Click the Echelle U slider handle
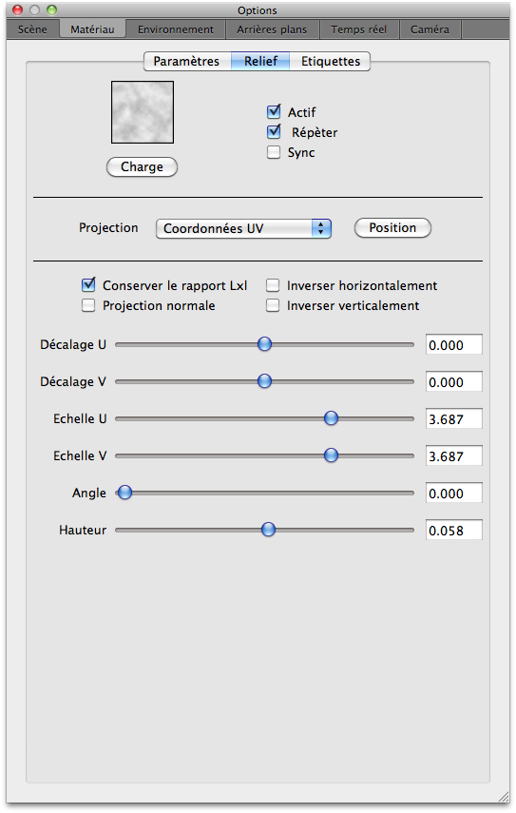Image resolution: width=516 pixels, height=813 pixels. tap(331, 417)
